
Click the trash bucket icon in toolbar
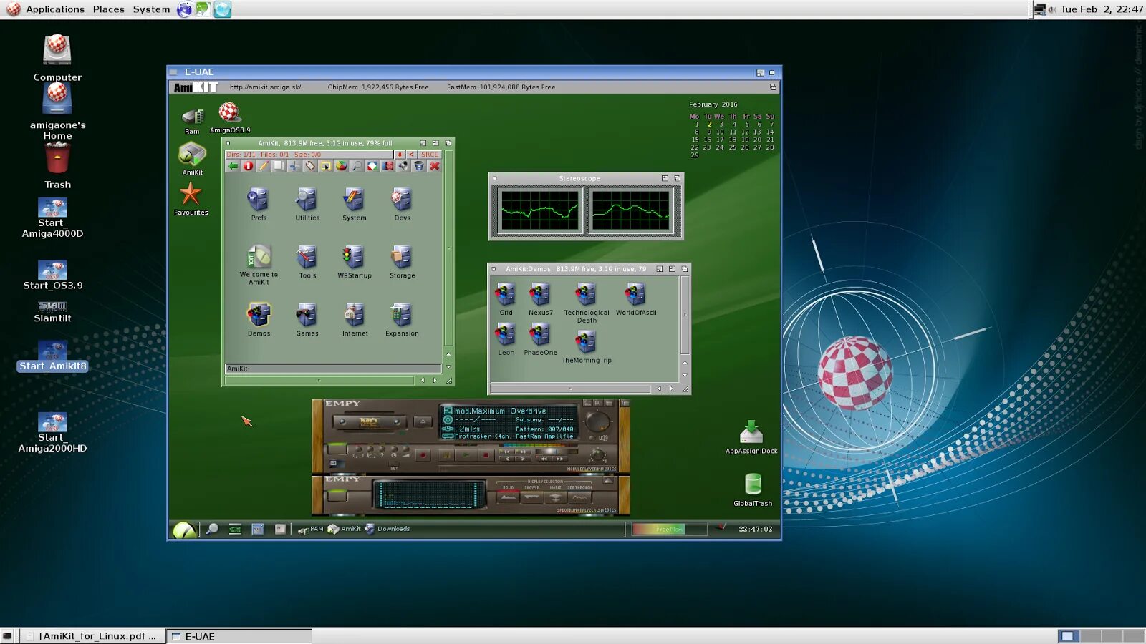[419, 166]
